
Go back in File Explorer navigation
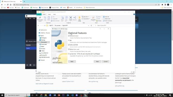click(x=38, y=26)
